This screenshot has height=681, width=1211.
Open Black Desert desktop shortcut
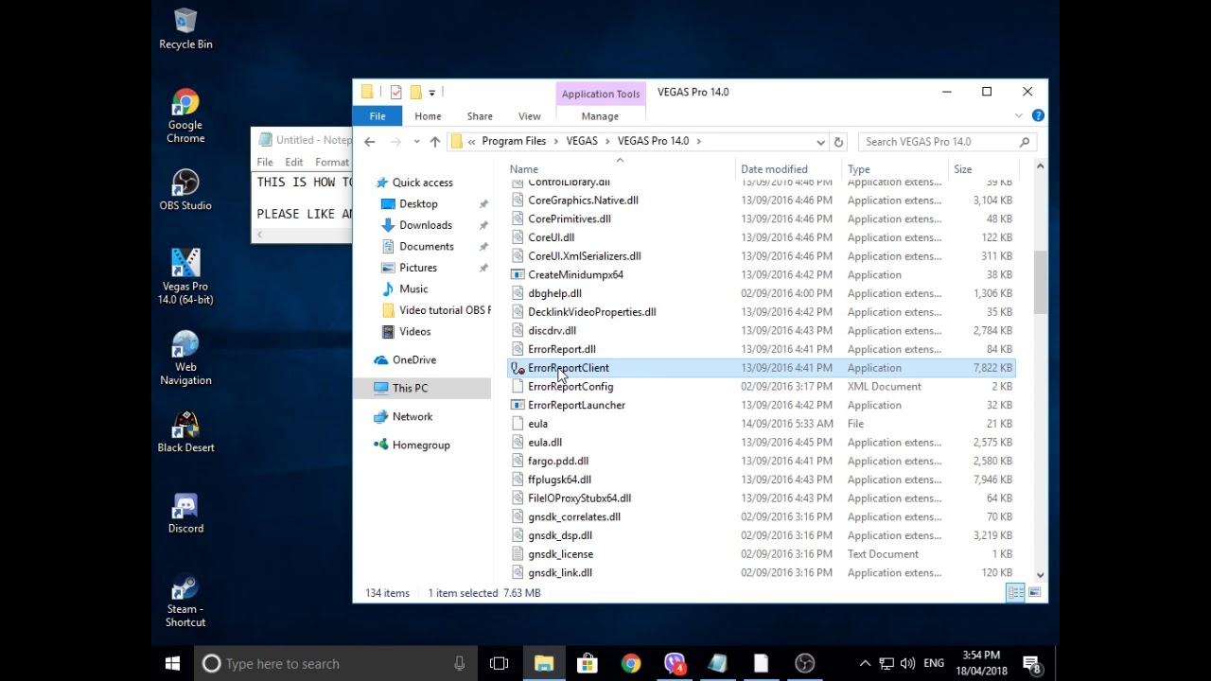(185, 431)
